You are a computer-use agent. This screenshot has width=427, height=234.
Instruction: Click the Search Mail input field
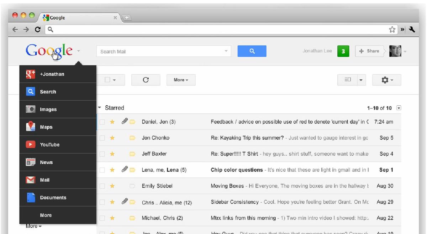click(163, 51)
